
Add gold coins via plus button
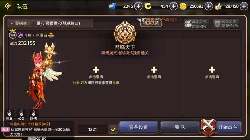coord(209,6)
